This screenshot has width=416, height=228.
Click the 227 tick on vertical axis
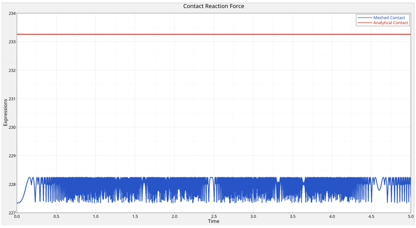[x=12, y=213]
